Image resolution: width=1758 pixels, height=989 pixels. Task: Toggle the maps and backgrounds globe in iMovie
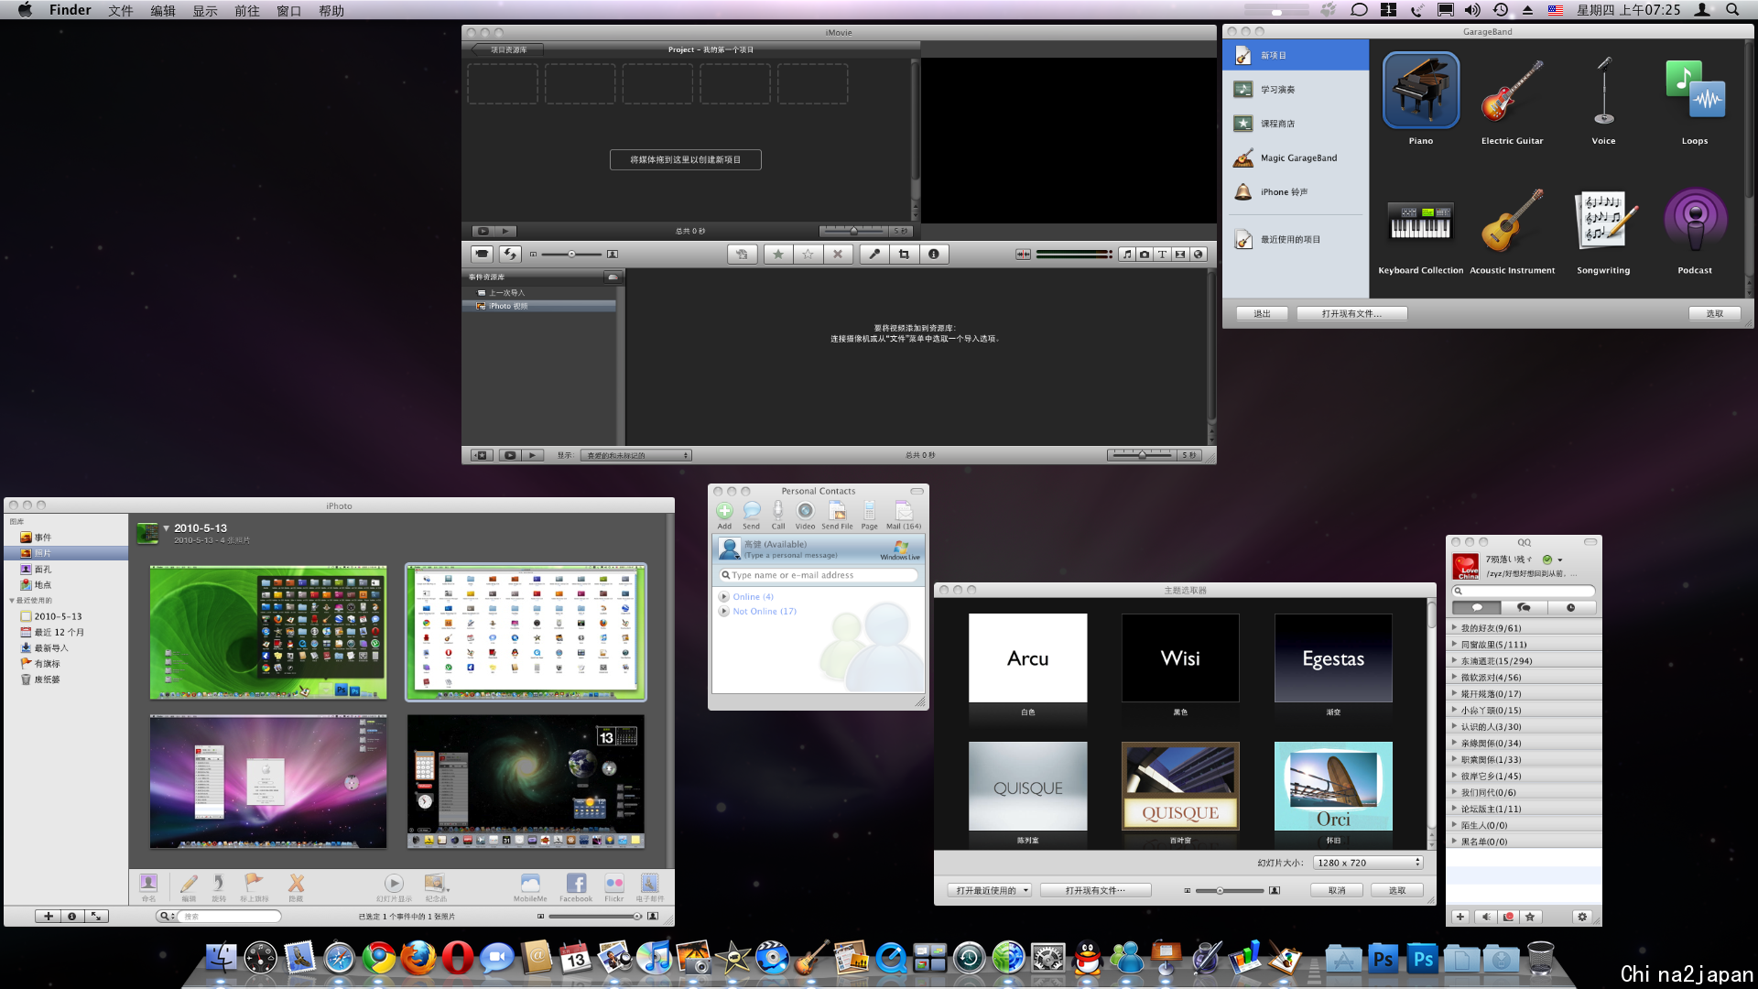(1198, 254)
